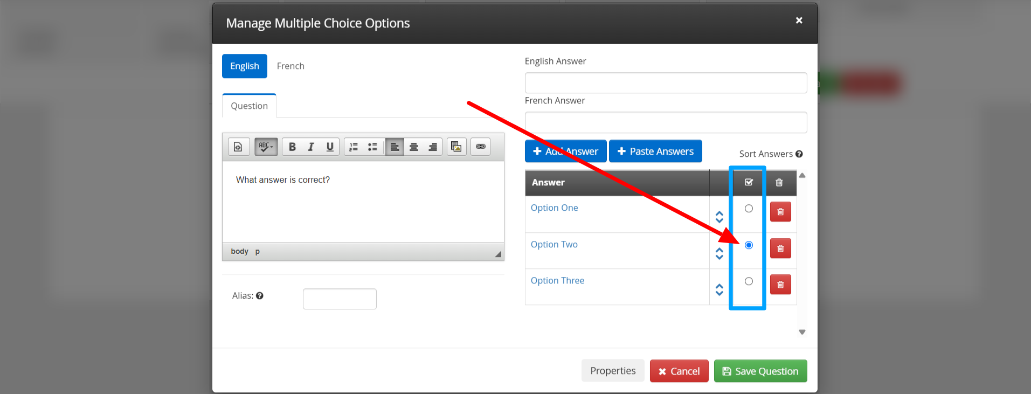Click the Save Question button
Screen dimensions: 1031x394
(760, 371)
